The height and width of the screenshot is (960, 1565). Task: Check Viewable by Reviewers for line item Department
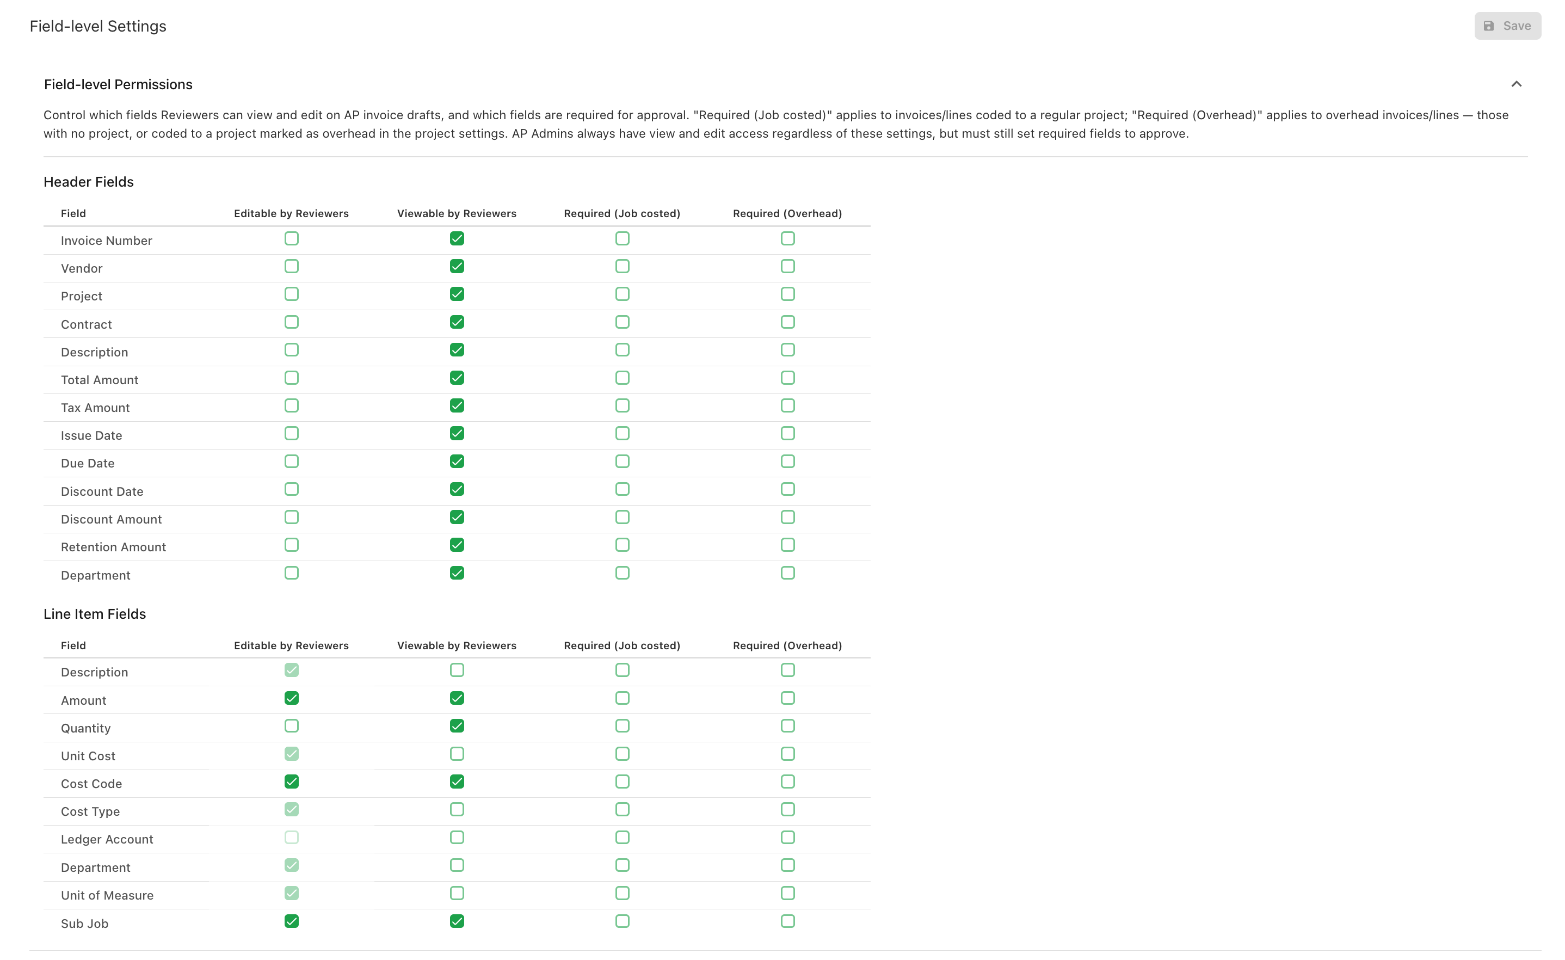click(457, 865)
